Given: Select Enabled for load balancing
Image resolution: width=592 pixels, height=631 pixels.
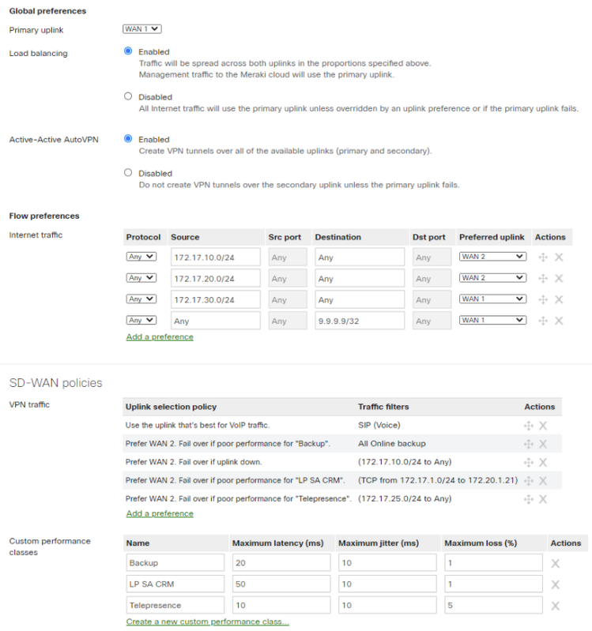Looking at the screenshot, I should click(x=128, y=51).
